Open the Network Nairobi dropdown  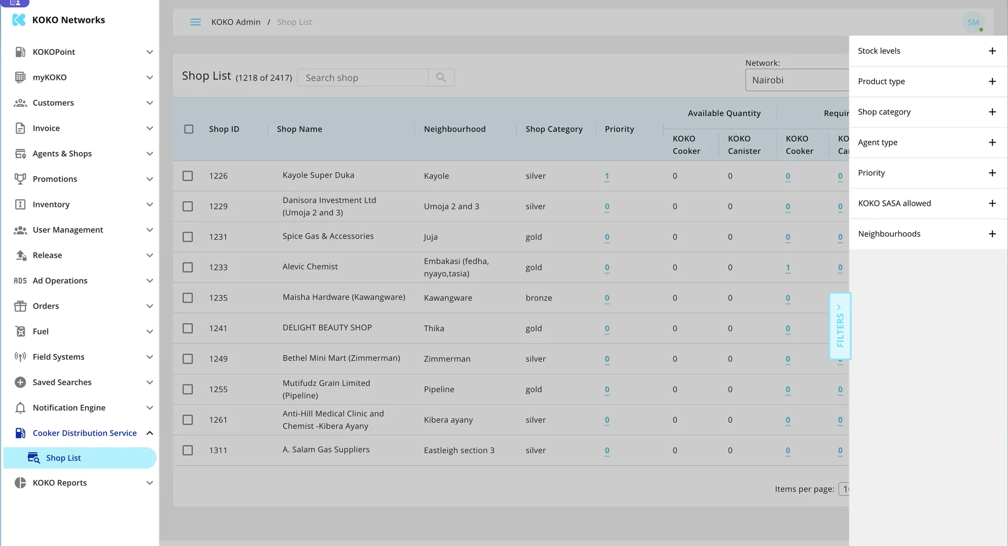tap(797, 80)
